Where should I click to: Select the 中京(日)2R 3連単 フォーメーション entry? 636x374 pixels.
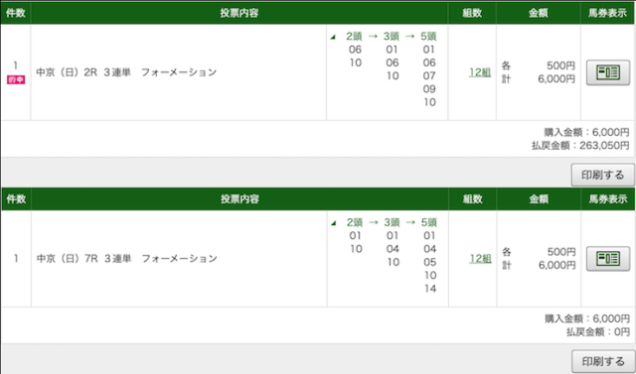pos(126,72)
